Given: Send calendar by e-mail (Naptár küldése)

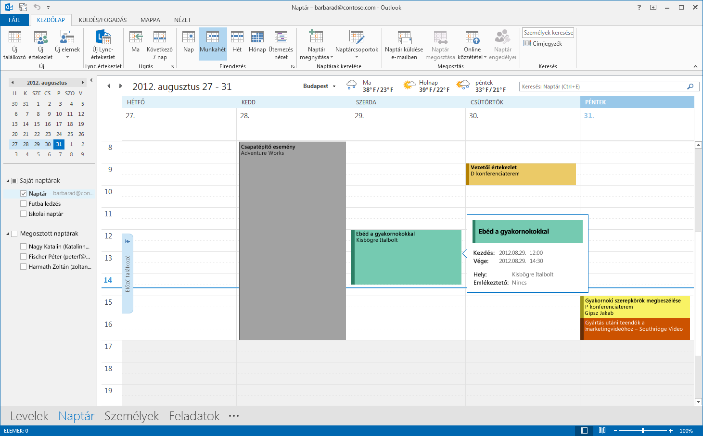Looking at the screenshot, I should point(404,45).
